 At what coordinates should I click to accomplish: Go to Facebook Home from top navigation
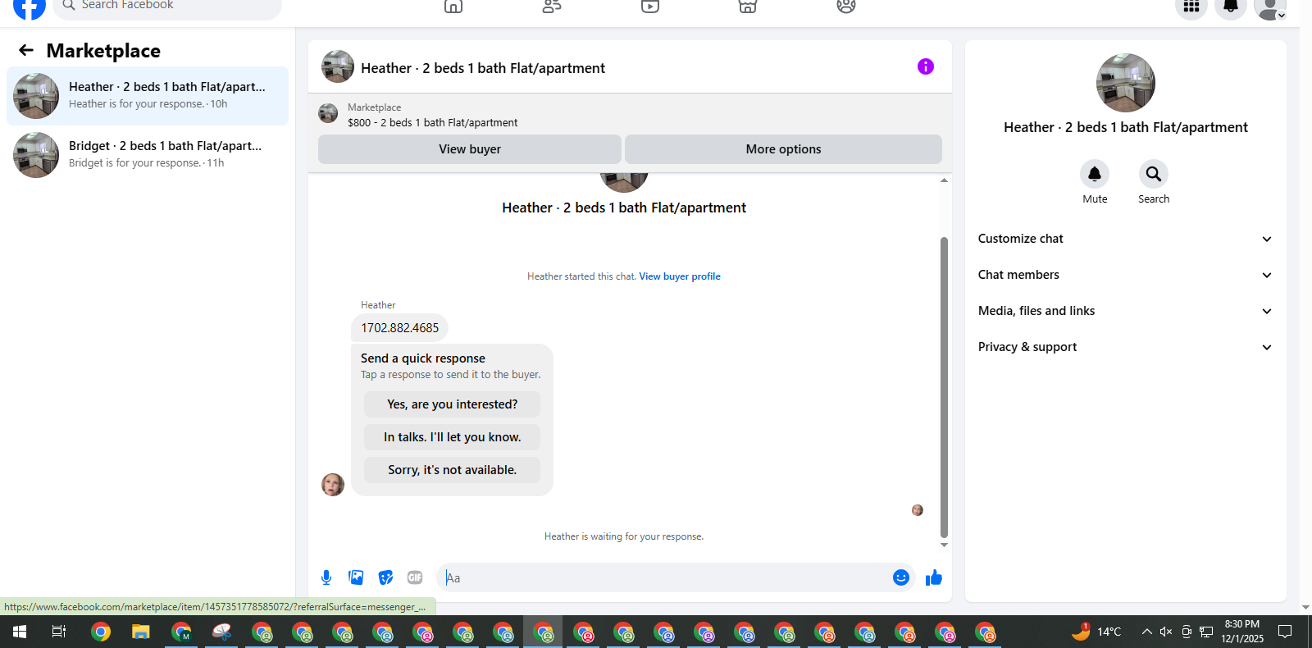point(453,7)
